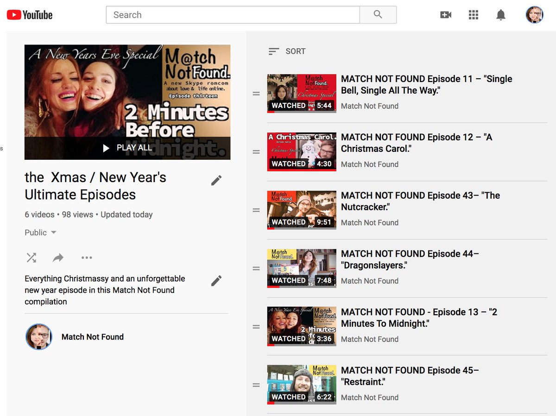Open Episode 11 "Single Bell" title
The image size is (556, 416).
click(x=427, y=85)
